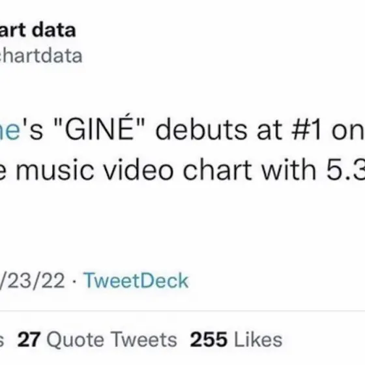Click the TweetDeck source link
The image size is (365, 365).
pos(136,281)
